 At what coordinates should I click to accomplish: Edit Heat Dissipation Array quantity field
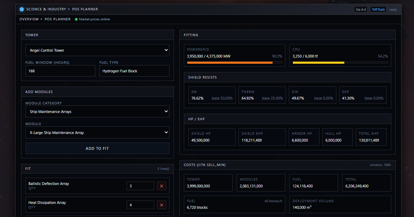[140, 205]
